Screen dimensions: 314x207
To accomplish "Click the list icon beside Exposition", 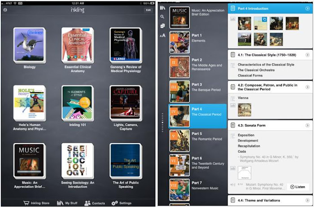I will 233,136.
